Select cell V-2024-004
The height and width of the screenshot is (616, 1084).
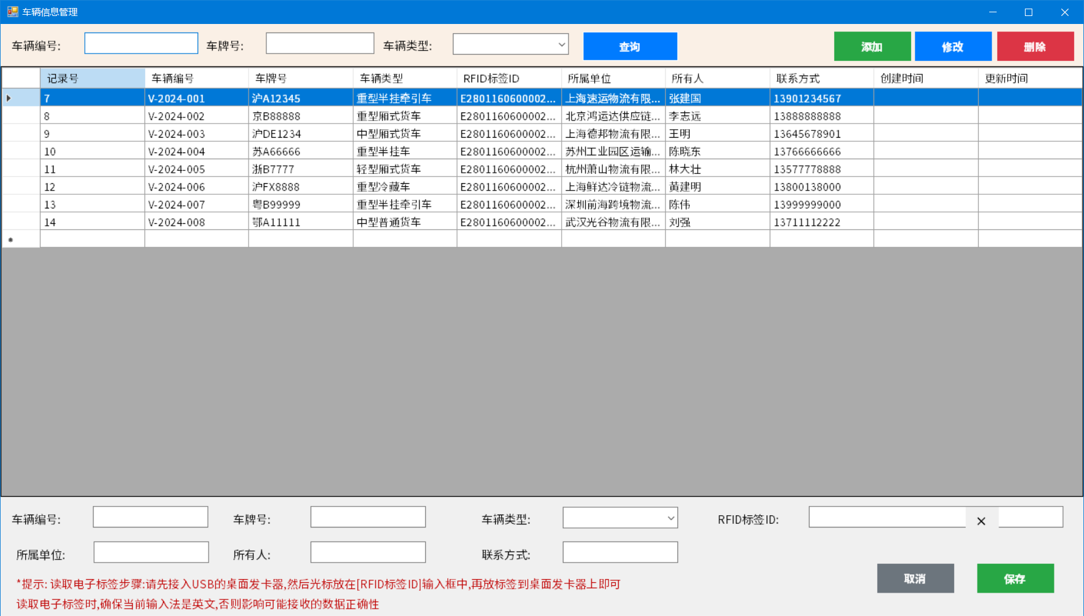click(x=197, y=151)
